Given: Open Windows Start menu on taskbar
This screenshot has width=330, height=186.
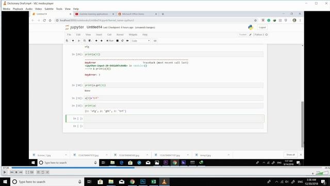Looking at the screenshot, I should (5, 182).
